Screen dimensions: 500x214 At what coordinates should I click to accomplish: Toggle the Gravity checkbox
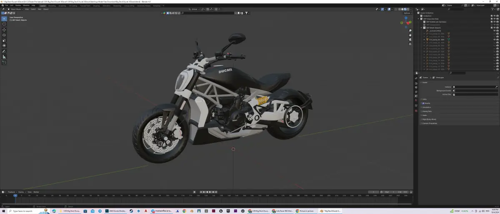pos(423,103)
